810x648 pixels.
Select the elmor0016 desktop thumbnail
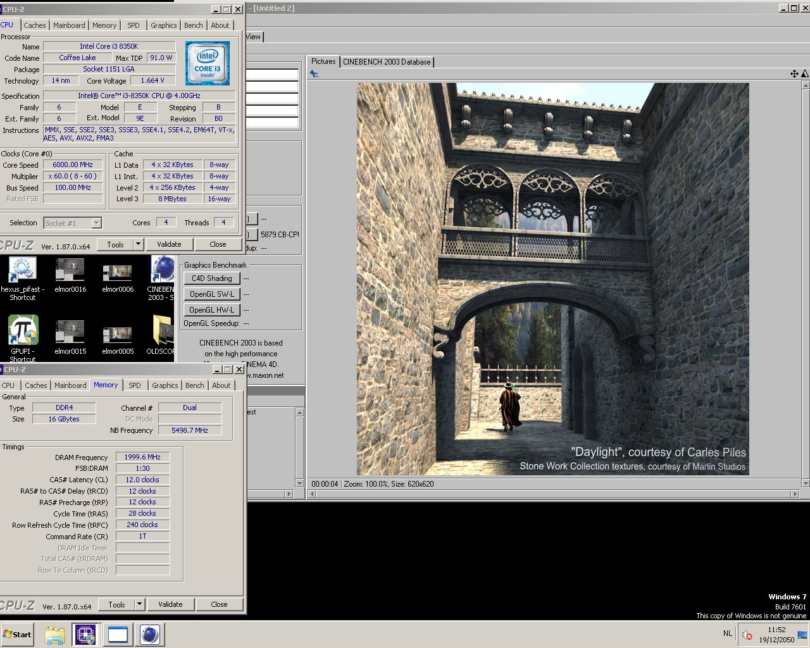(x=70, y=276)
